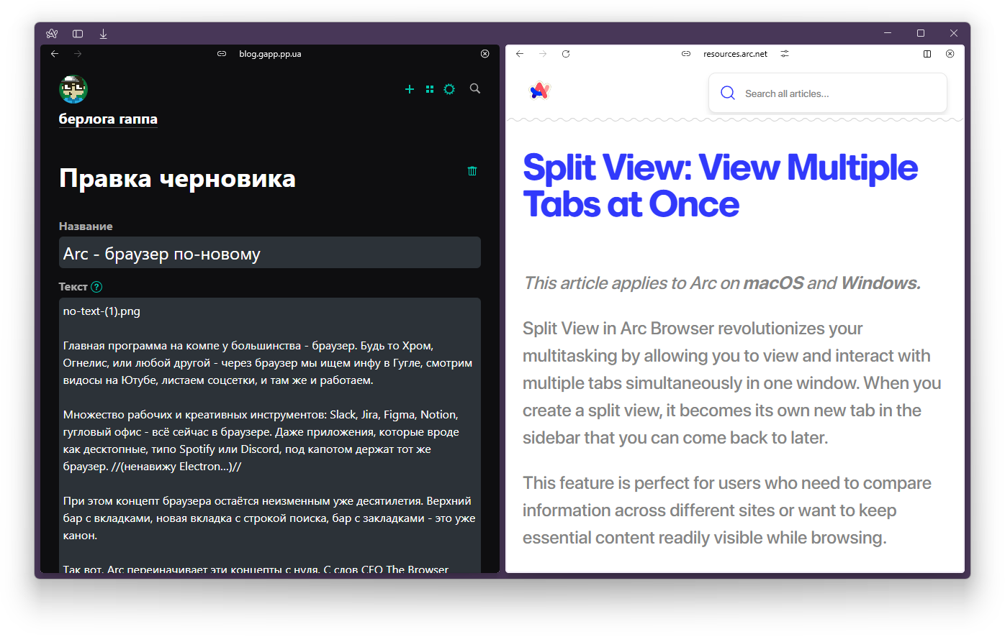Screen dimensions: 1005x637
Task: Open the teal grid icon in blog header
Action: [x=430, y=89]
